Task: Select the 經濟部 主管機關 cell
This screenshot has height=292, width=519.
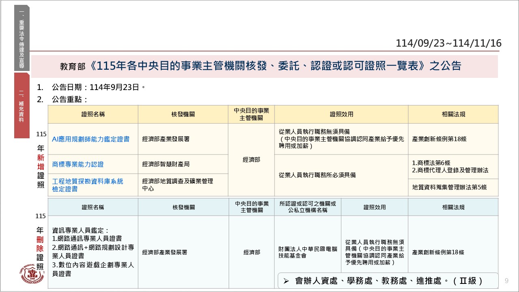Action: tap(251, 160)
